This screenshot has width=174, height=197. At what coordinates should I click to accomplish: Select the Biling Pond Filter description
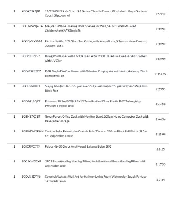[x=96, y=58]
